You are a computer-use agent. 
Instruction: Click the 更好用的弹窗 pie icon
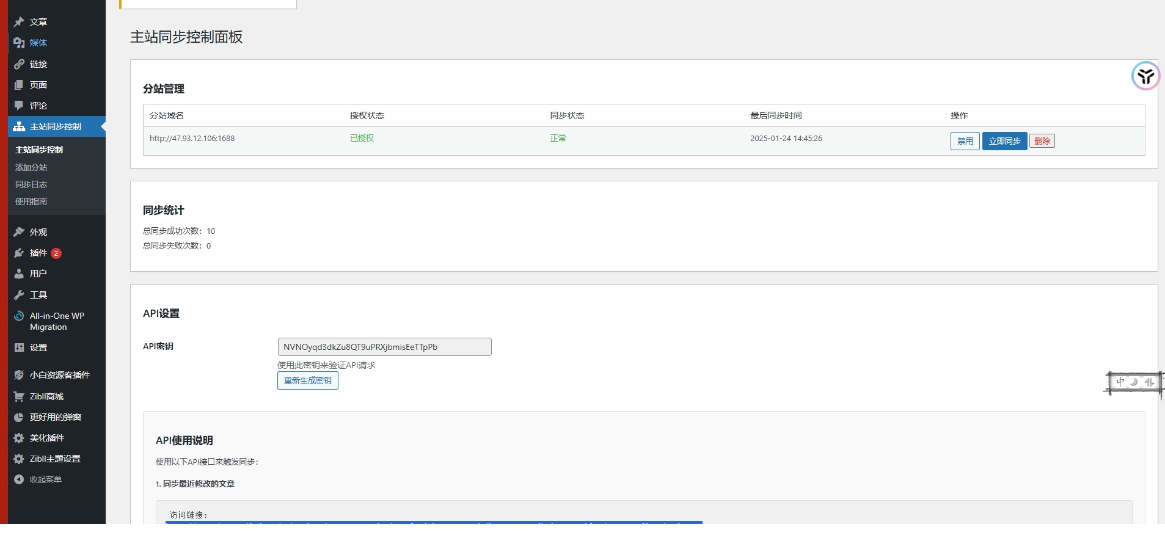pos(19,417)
